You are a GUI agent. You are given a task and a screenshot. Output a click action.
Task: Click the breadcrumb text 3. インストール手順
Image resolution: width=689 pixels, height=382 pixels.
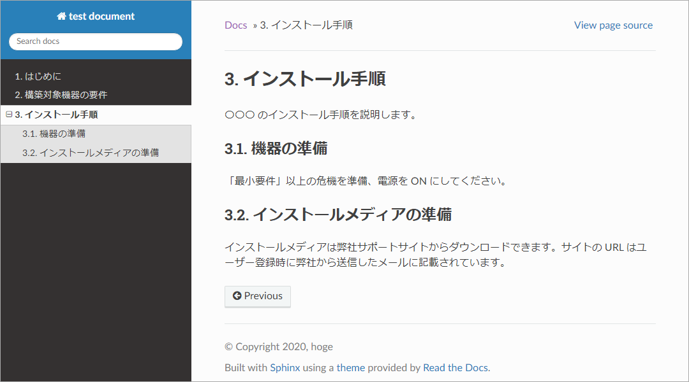tap(306, 25)
